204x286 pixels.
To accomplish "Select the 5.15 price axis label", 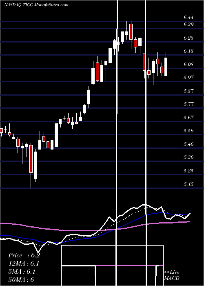I will (x=188, y=184).
